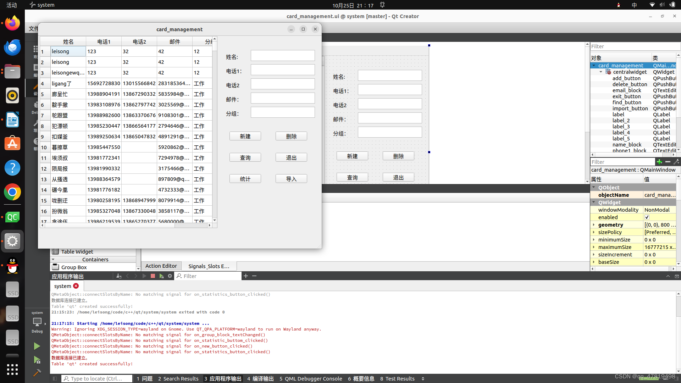Select find_button in object tree
The image size is (681, 383).
click(x=627, y=102)
